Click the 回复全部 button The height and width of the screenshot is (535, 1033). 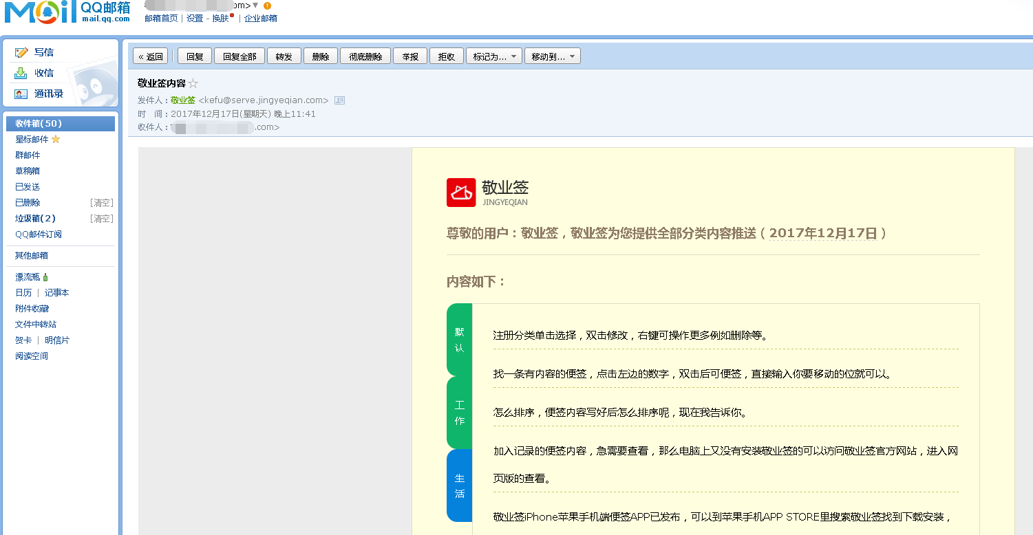(239, 56)
